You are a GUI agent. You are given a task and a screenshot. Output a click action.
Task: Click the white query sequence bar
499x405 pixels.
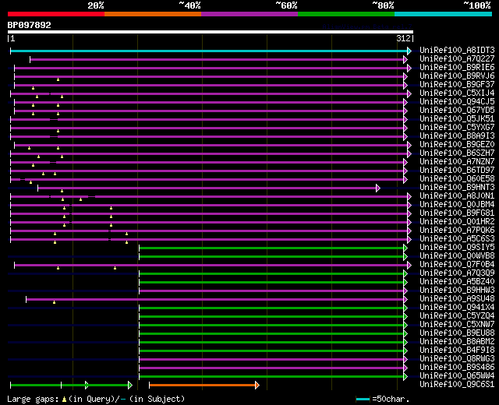pos(210,32)
